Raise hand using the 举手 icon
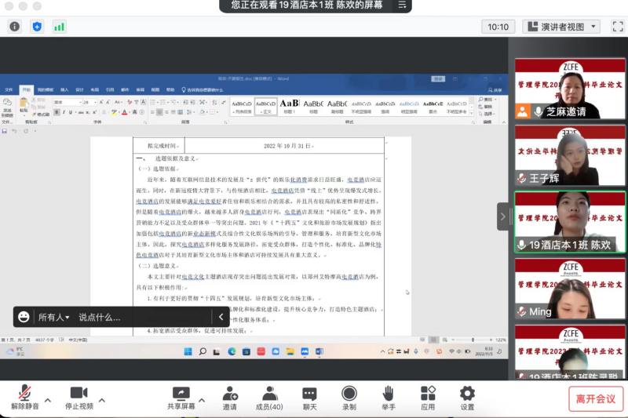Screen dimensions: 628x418 (x=389, y=398)
